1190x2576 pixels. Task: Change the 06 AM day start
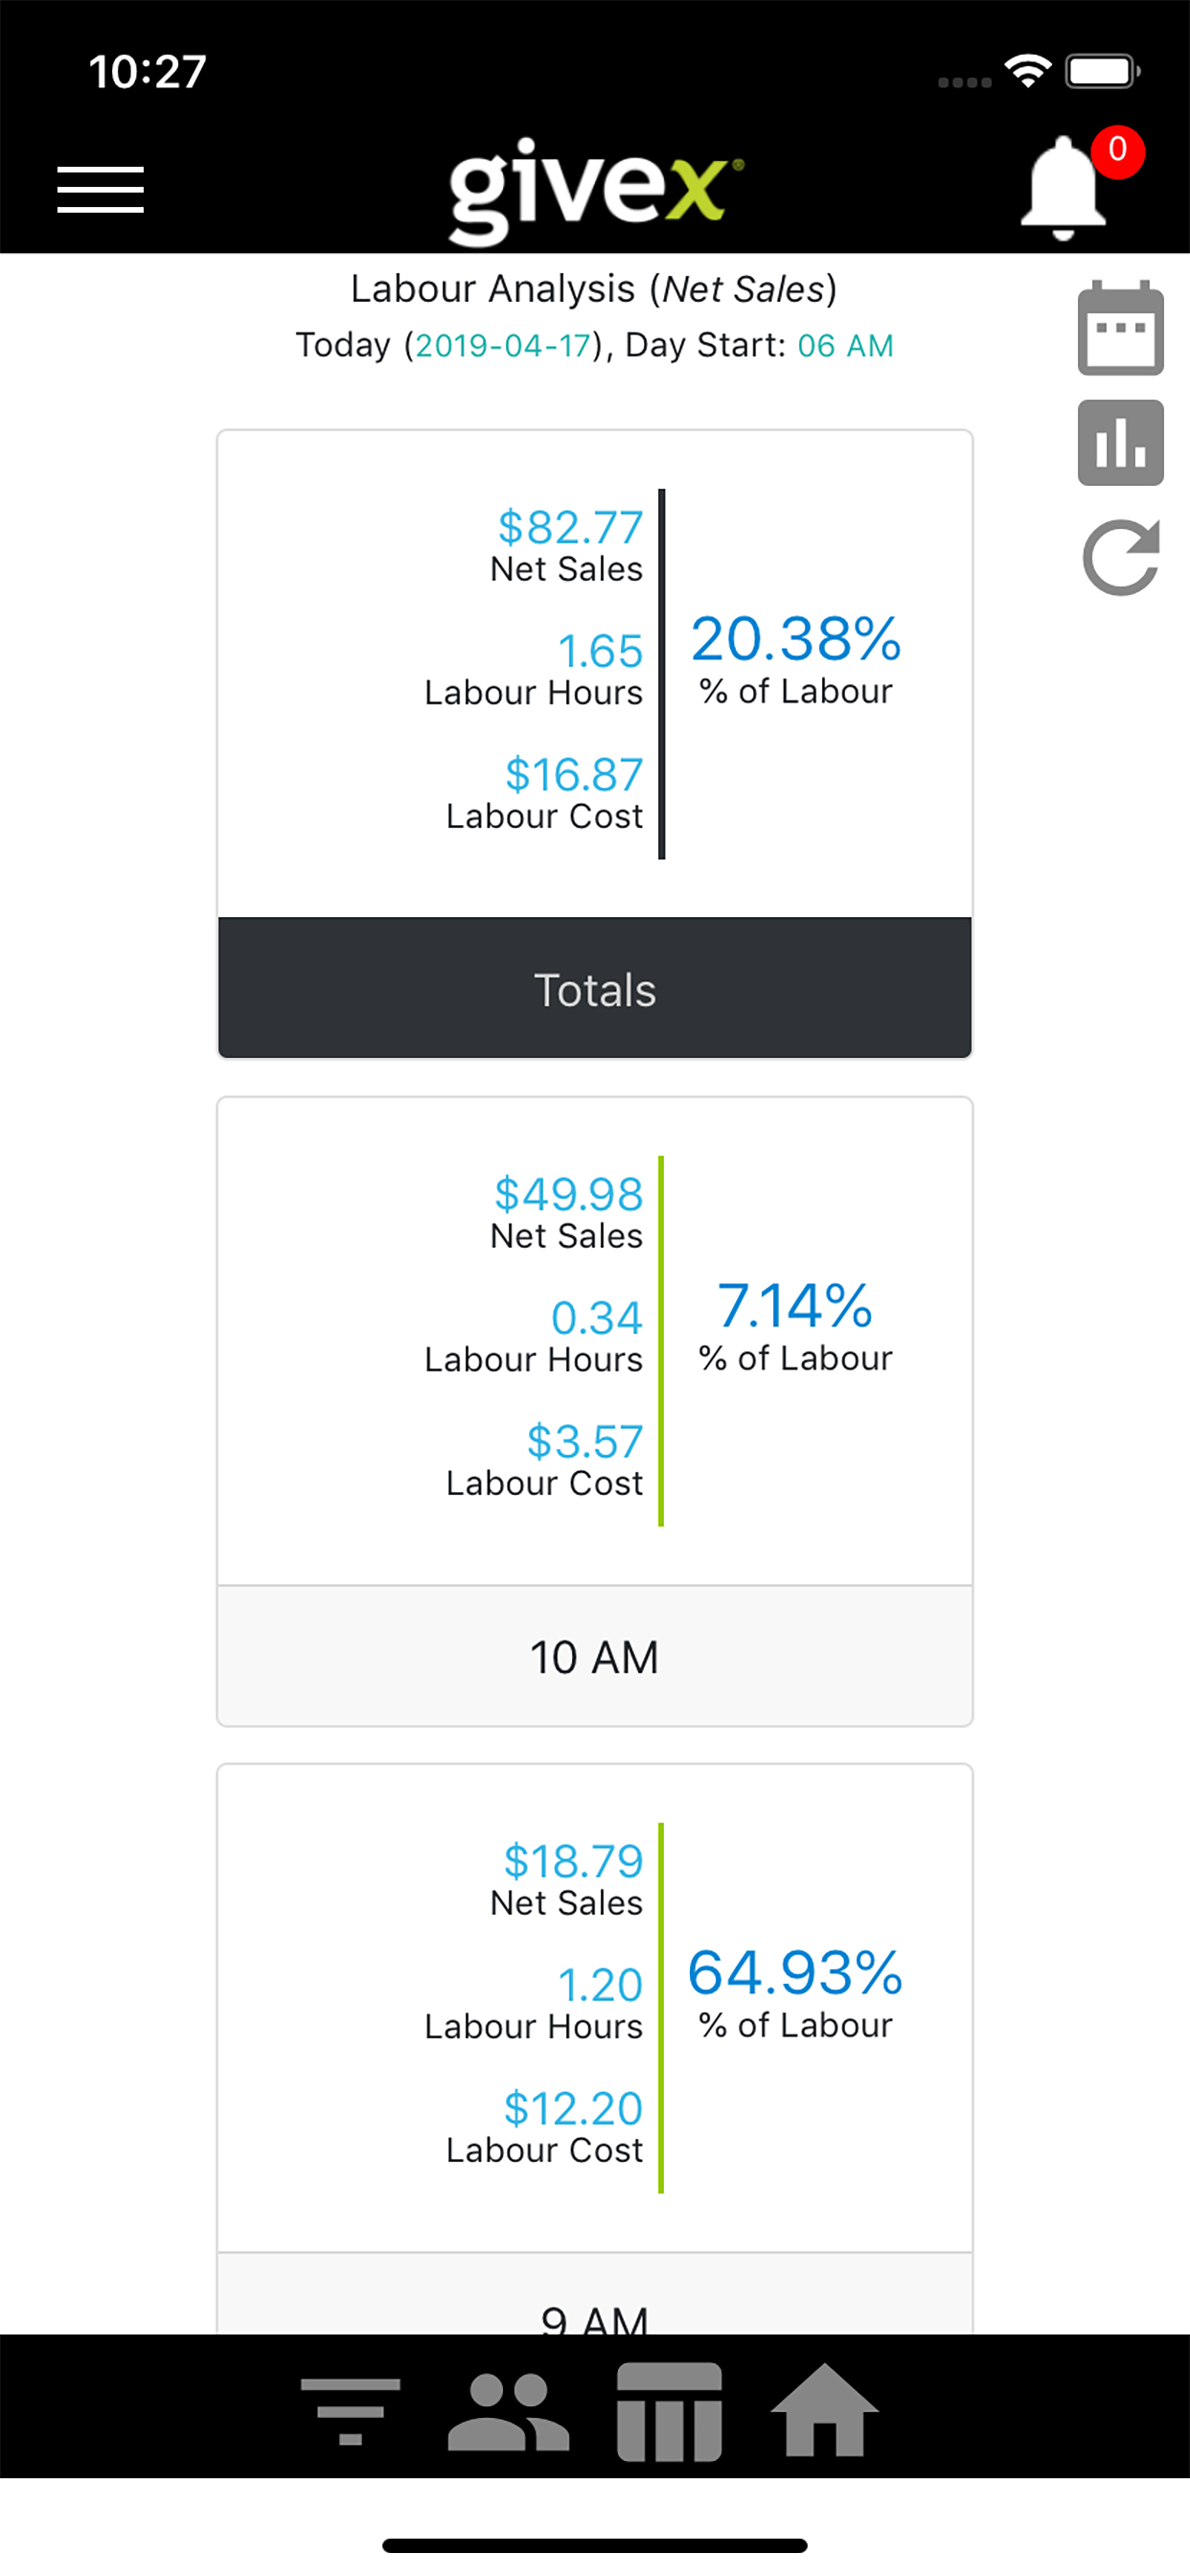pos(845,346)
